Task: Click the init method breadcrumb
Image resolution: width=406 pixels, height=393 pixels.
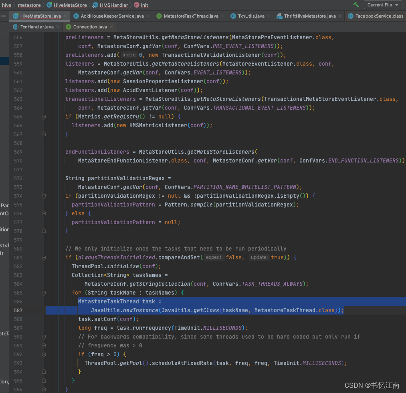Action: click(x=144, y=5)
